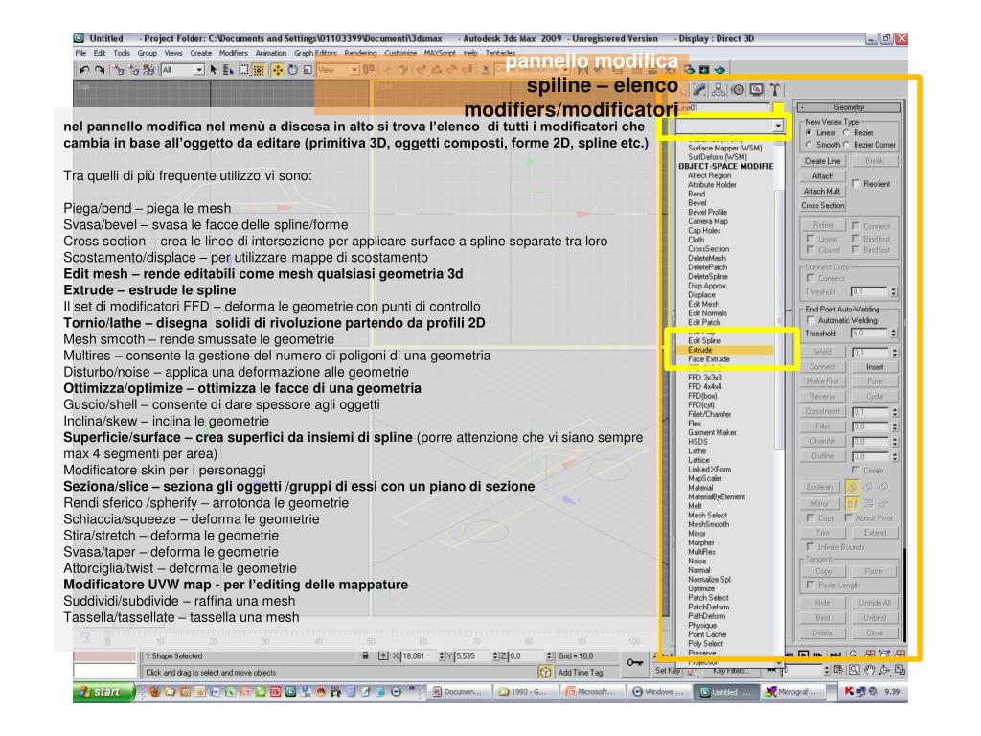Select the Bezier Corner radio option
Image resolution: width=981 pixels, height=736 pixels.
coord(847,145)
